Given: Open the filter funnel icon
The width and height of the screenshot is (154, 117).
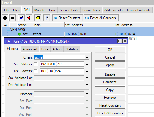Looking at the screenshot, I should (47, 18).
